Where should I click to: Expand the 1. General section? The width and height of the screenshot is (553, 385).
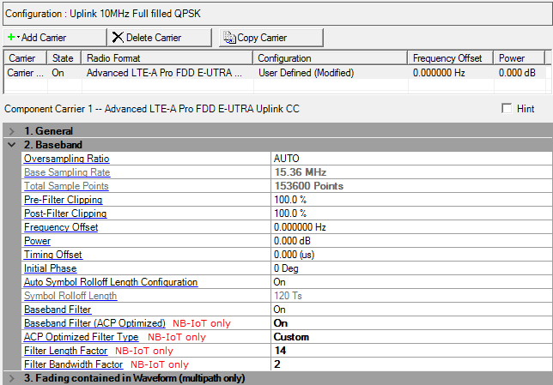pyautogui.click(x=12, y=131)
